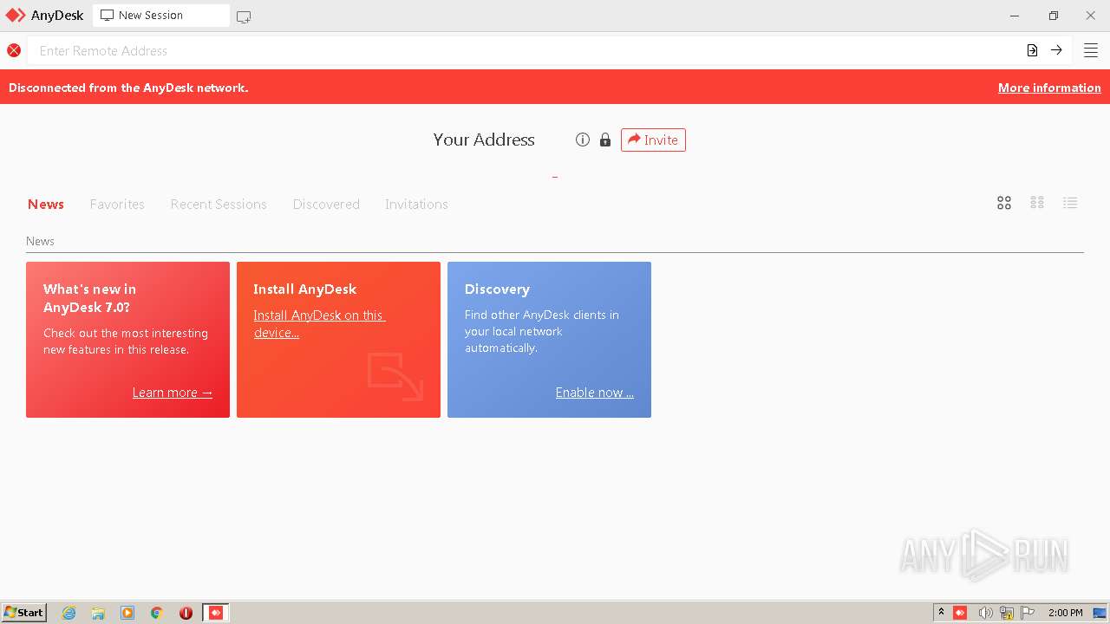Screen dimensions: 1110x624
Task: Open the Invitations tab
Action: (416, 205)
